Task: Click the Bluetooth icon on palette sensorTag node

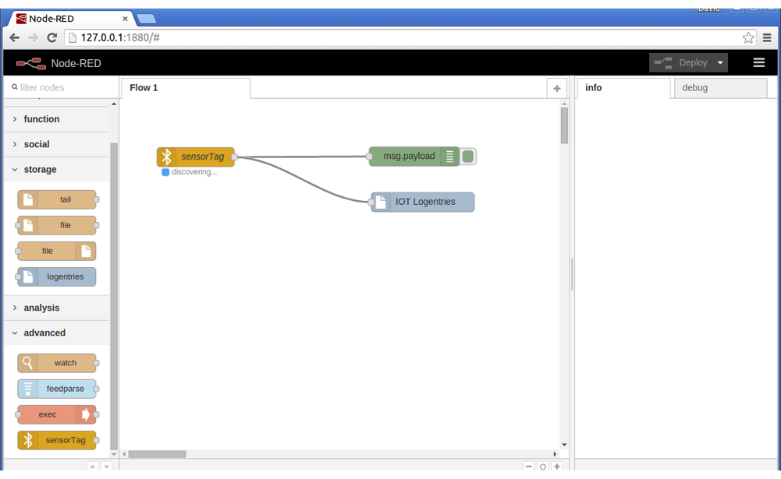Action: (x=28, y=440)
